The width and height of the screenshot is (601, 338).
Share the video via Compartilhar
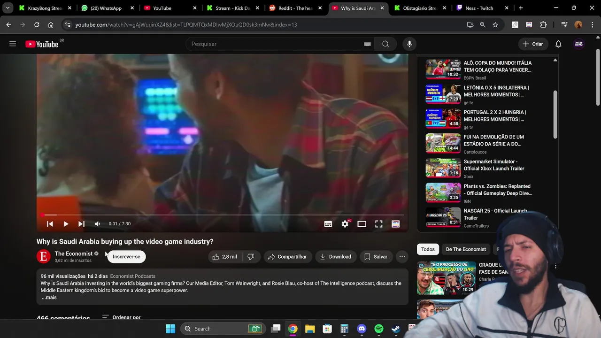(287, 257)
